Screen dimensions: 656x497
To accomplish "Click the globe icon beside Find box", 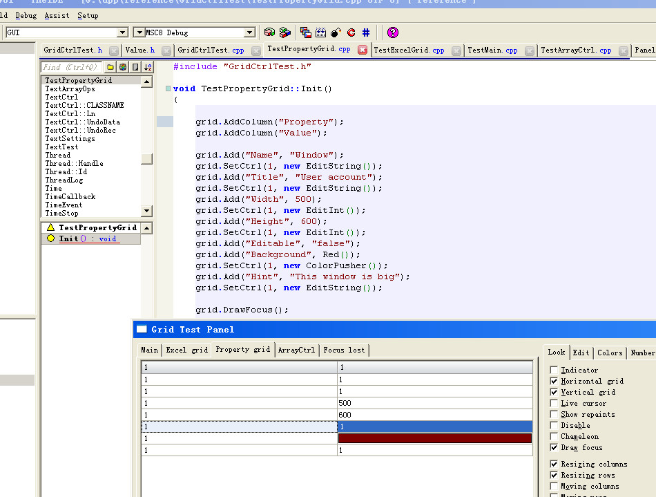I will pyautogui.click(x=123, y=67).
